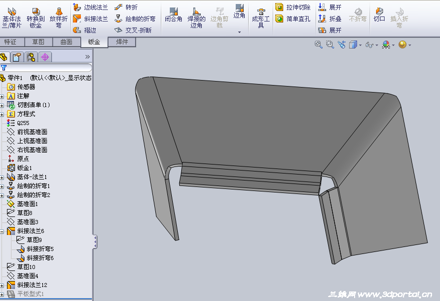The height and width of the screenshot is (301, 440).
Task: Switch to the 焊件 (Weldments) tab
Action: point(122,42)
